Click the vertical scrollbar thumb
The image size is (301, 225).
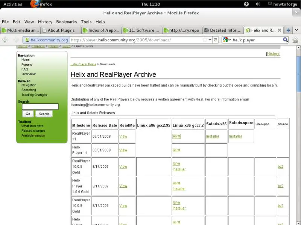[298, 74]
